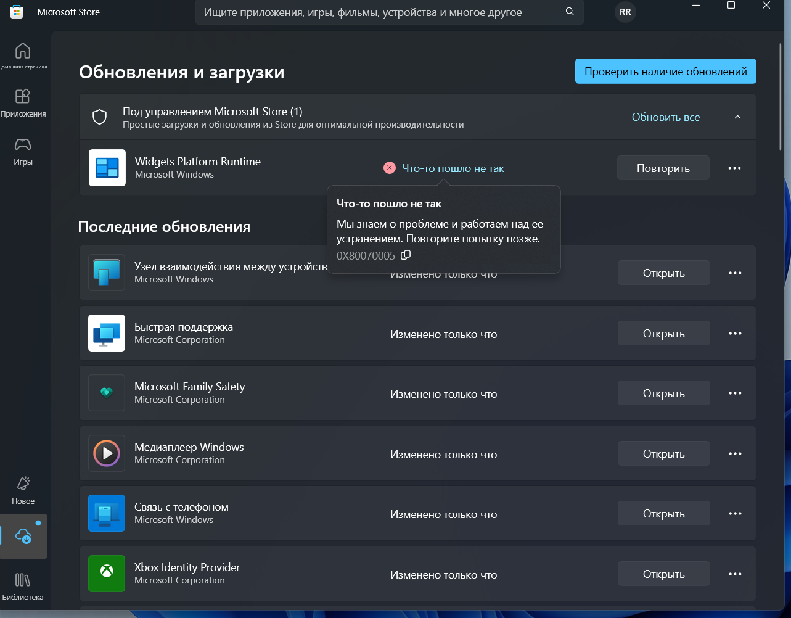The width and height of the screenshot is (791, 618).
Task: Select the Downloads cloud sidebar icon
Action: pyautogui.click(x=23, y=536)
